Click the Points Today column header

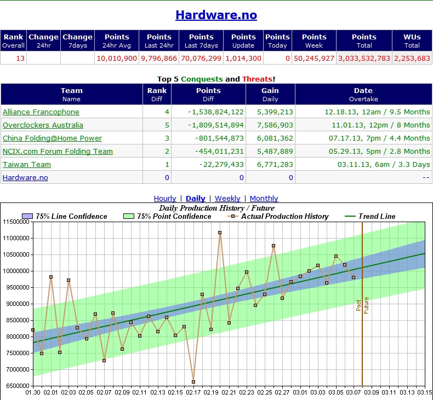pos(277,41)
